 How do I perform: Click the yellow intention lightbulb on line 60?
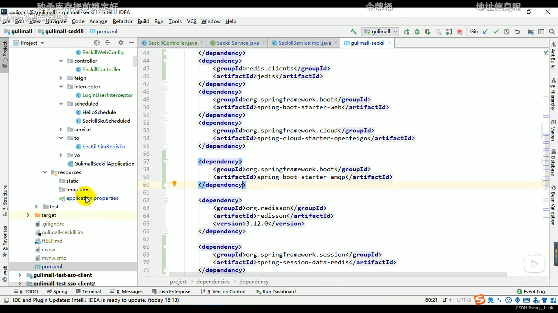[x=174, y=183]
